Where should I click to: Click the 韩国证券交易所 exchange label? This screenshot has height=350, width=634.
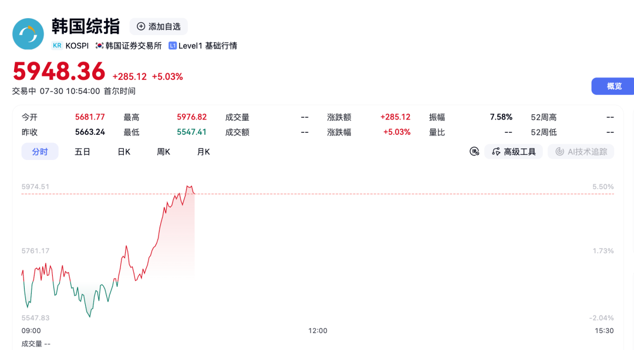point(133,46)
